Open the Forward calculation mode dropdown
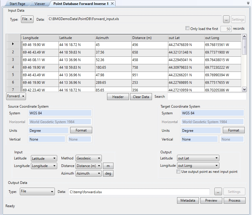The width and height of the screenshot is (252, 215). coord(16,96)
